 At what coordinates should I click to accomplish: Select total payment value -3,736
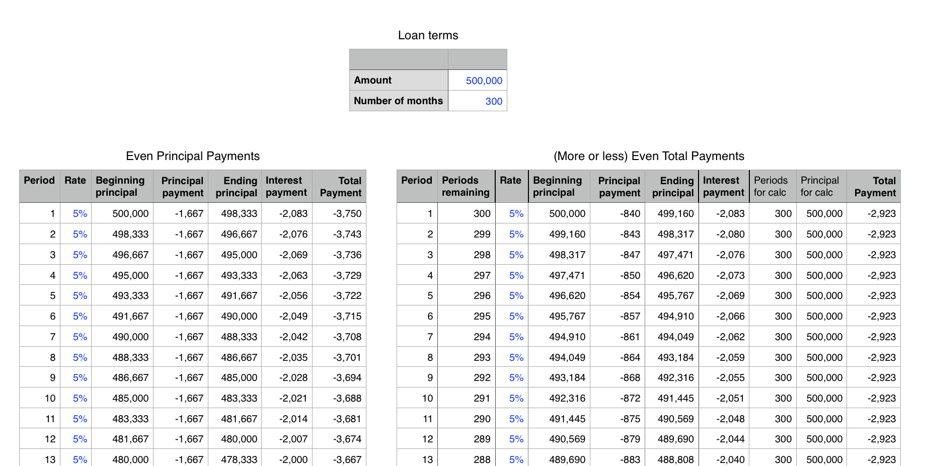click(x=339, y=255)
